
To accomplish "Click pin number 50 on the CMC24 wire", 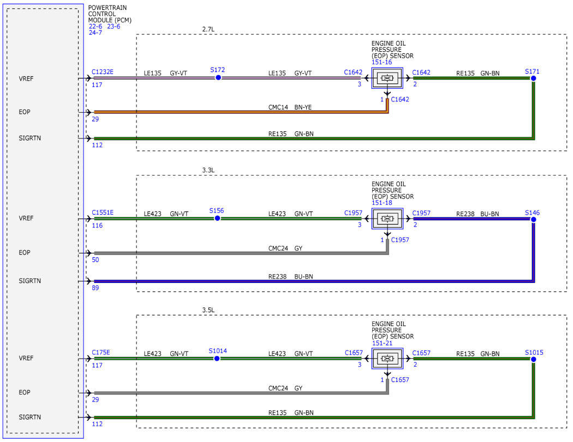I will tap(95, 260).
